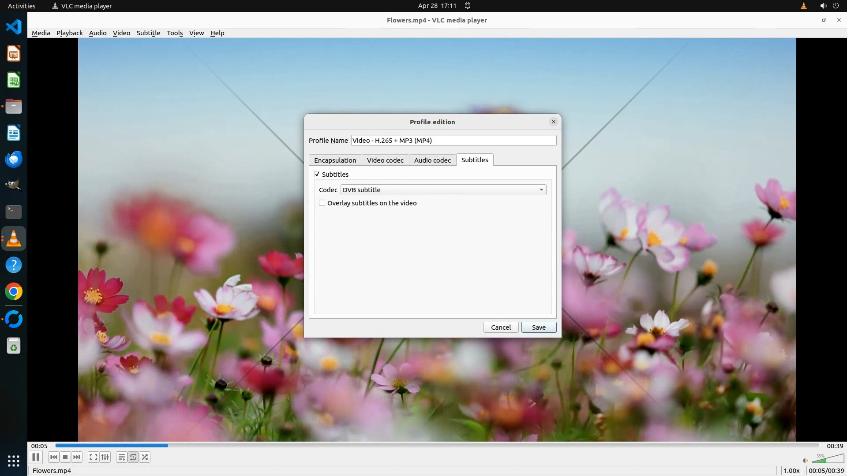Click the playback seek bar
This screenshot has height=476, width=847.
click(x=437, y=446)
